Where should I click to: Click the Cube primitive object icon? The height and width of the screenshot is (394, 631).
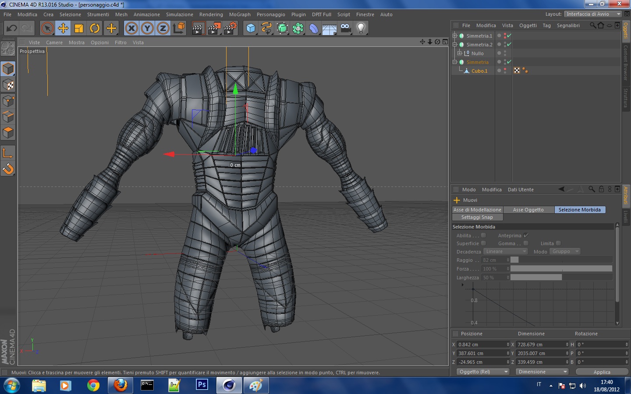click(x=251, y=28)
